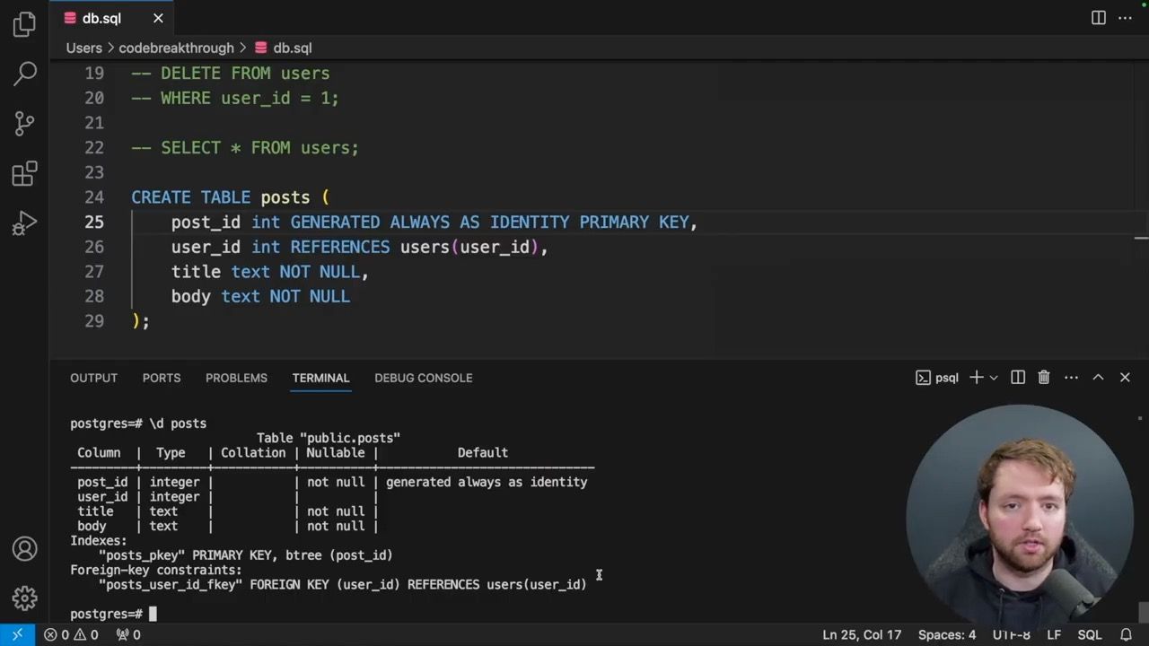
Task: Open the Source Control view
Action: [25, 123]
